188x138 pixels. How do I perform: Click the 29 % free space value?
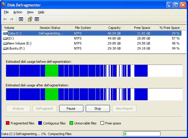(x=176, y=33)
